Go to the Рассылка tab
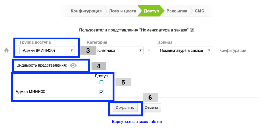 coord(177,11)
